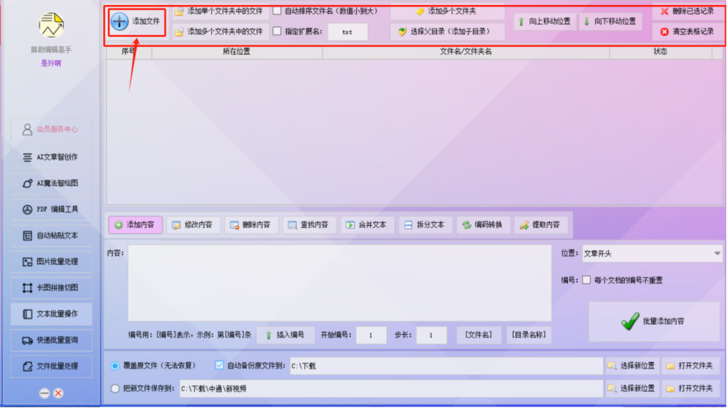
Task: Click 批量添加内容 green check button
Action: click(654, 322)
